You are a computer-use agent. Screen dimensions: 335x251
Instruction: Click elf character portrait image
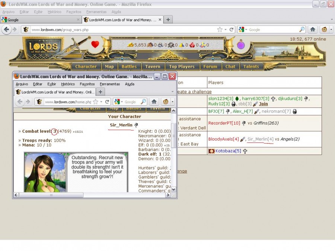coord(45,172)
